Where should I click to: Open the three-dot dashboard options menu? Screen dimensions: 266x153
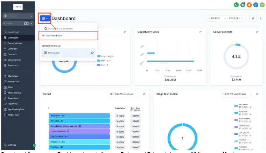(260, 18)
